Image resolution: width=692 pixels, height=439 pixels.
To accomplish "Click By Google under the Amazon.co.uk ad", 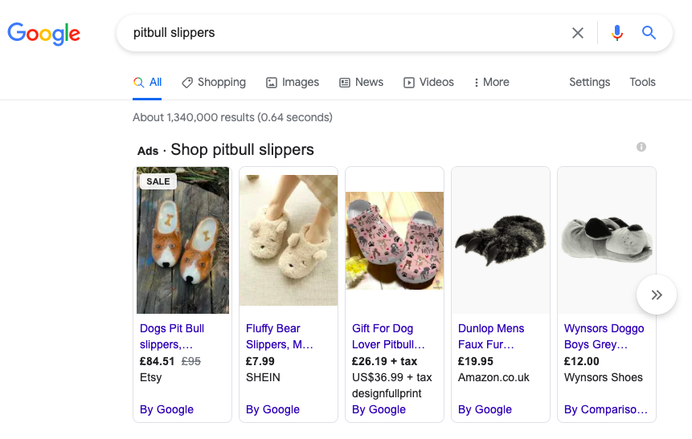I will click(x=485, y=409).
